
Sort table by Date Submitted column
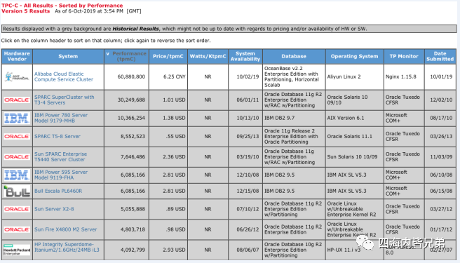440,56
